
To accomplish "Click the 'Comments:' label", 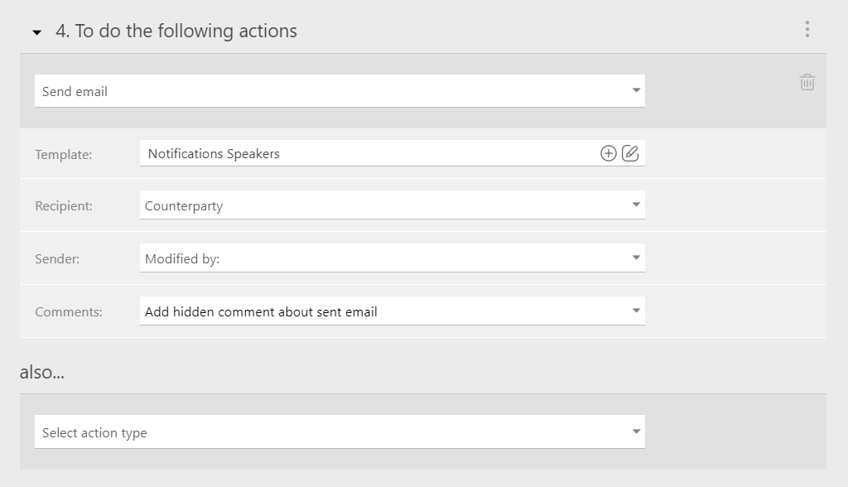I will pyautogui.click(x=69, y=311).
